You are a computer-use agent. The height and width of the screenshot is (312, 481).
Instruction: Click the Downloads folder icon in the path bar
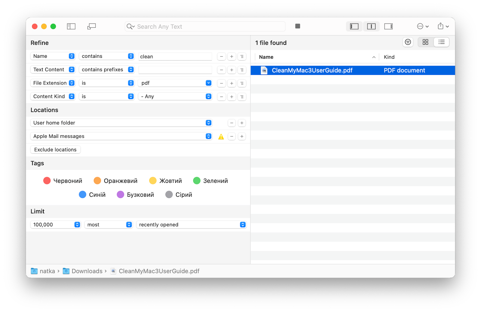66,271
